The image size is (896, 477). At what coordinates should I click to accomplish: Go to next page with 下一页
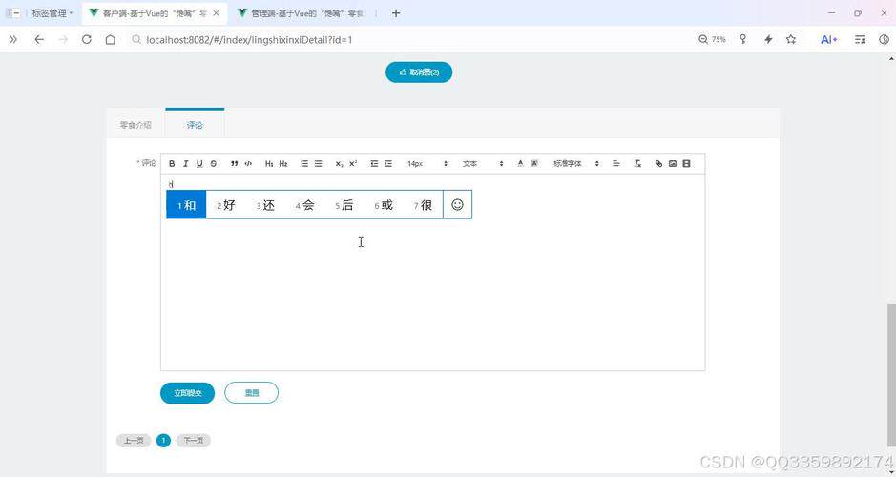click(x=193, y=441)
